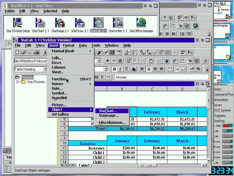Show more StarCalc formatting toolbar buttons
Screen dimensions: 234x176
207,69
